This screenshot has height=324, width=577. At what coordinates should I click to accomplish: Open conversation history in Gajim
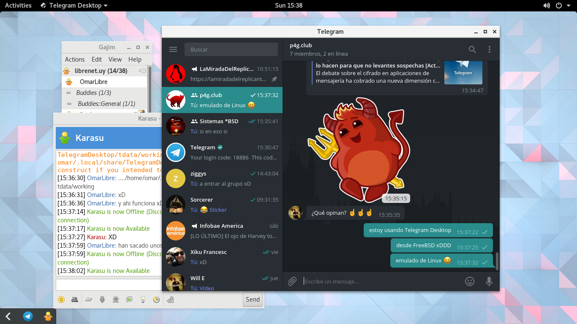point(157,300)
